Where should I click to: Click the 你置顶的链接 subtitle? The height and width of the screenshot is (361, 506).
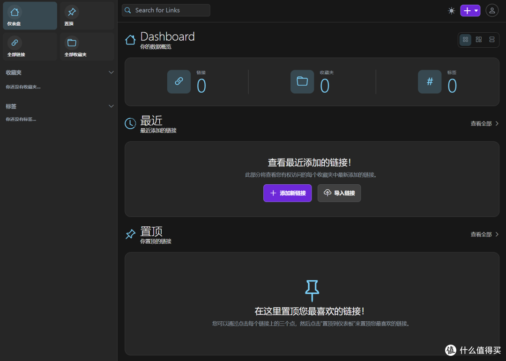click(156, 241)
